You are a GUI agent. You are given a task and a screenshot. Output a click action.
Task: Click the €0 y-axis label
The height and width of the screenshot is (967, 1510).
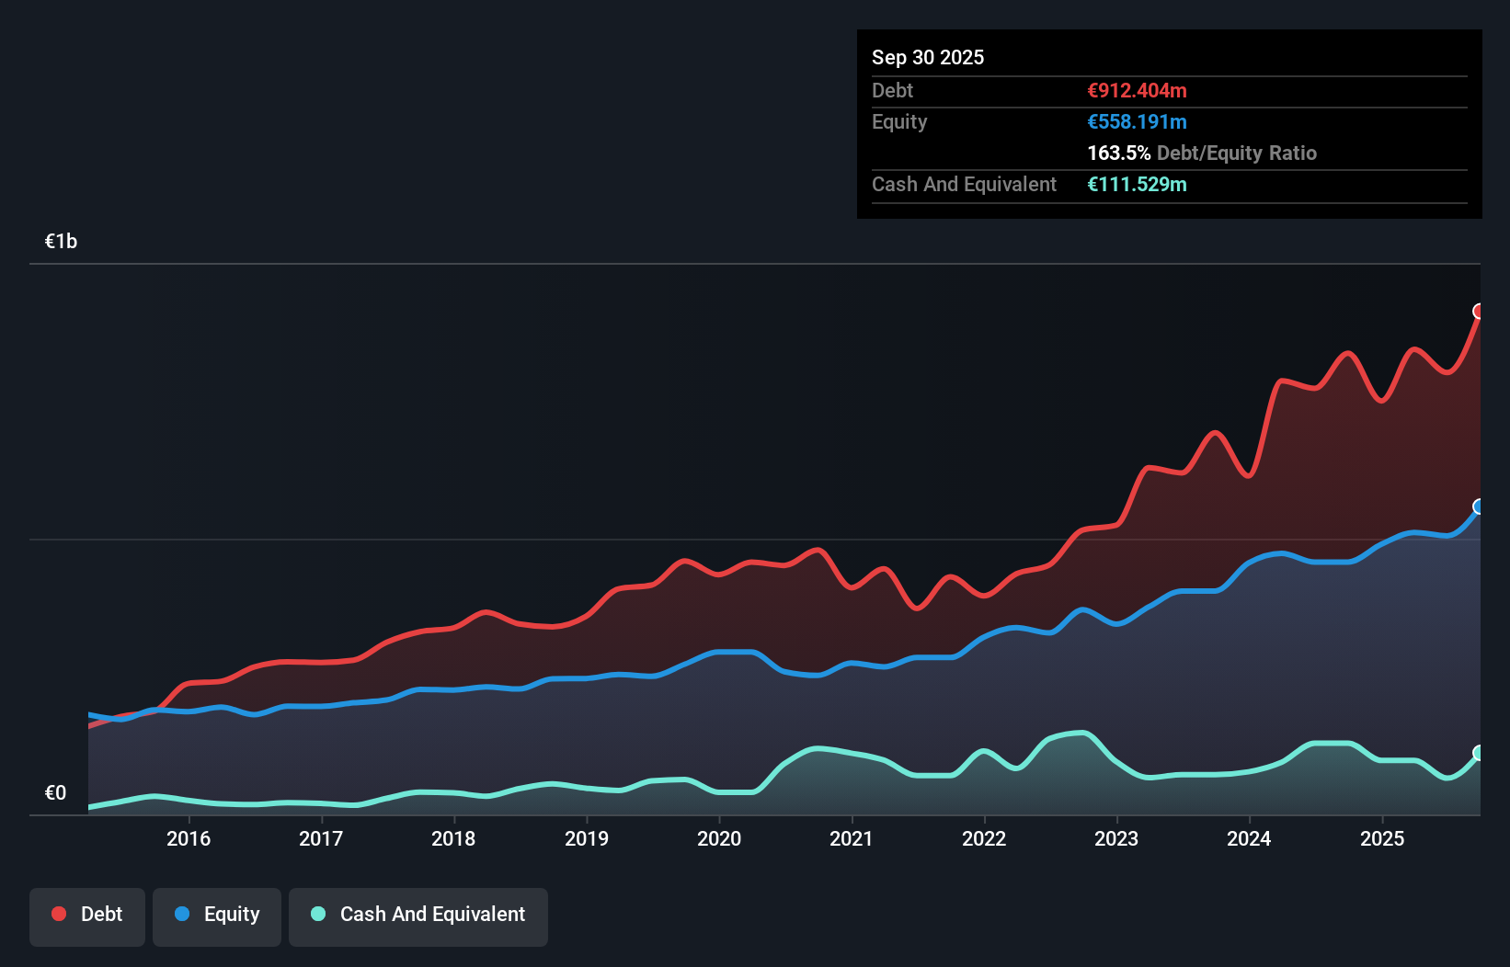coord(55,792)
